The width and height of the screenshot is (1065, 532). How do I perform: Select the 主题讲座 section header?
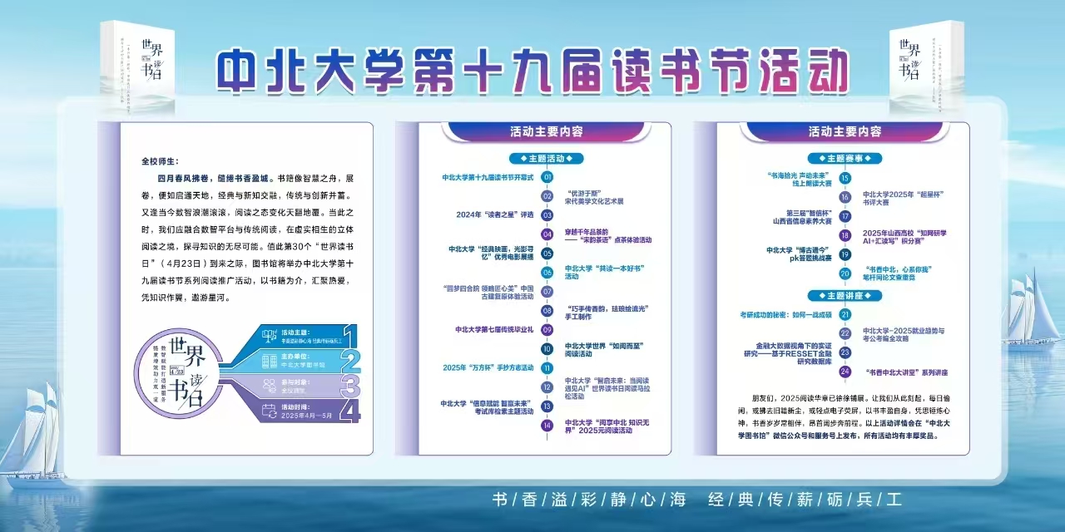click(845, 295)
